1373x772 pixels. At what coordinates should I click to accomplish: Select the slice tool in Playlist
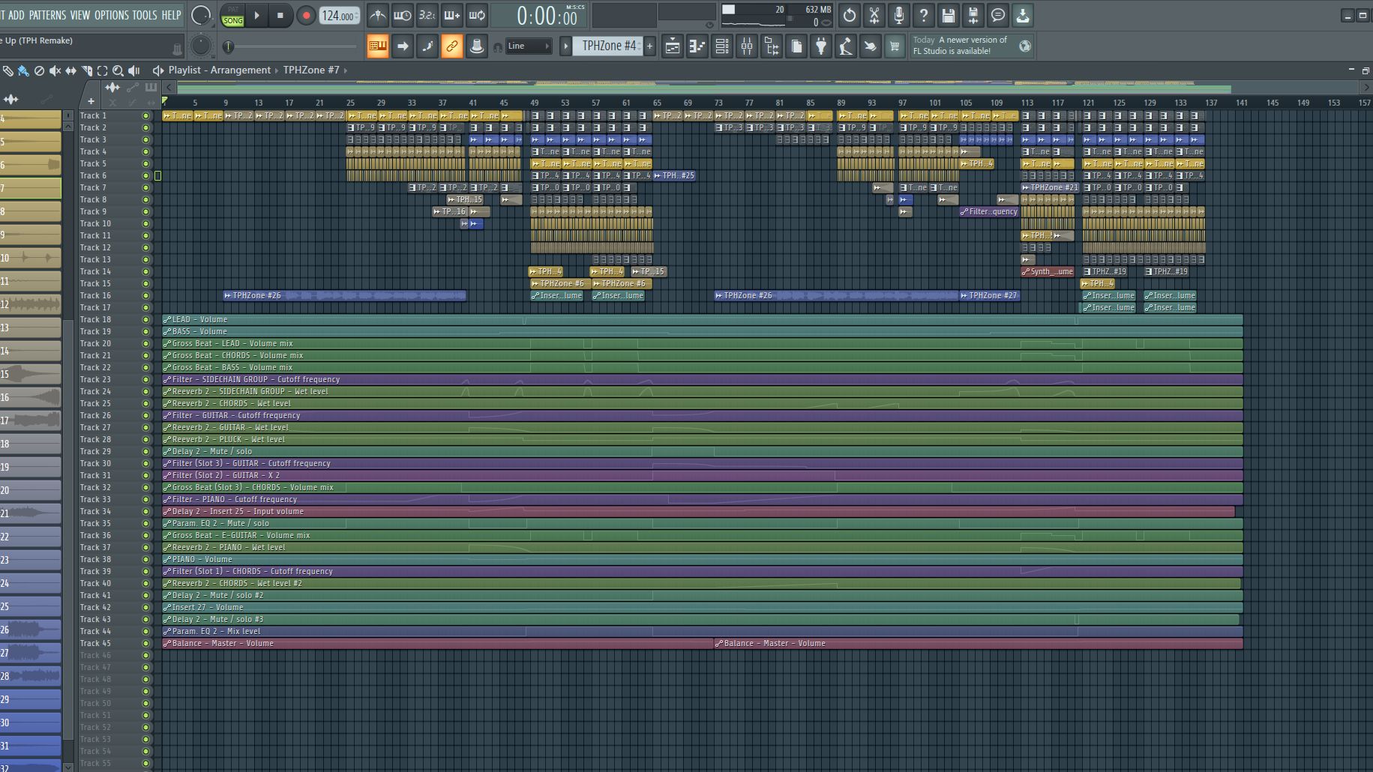pos(86,70)
